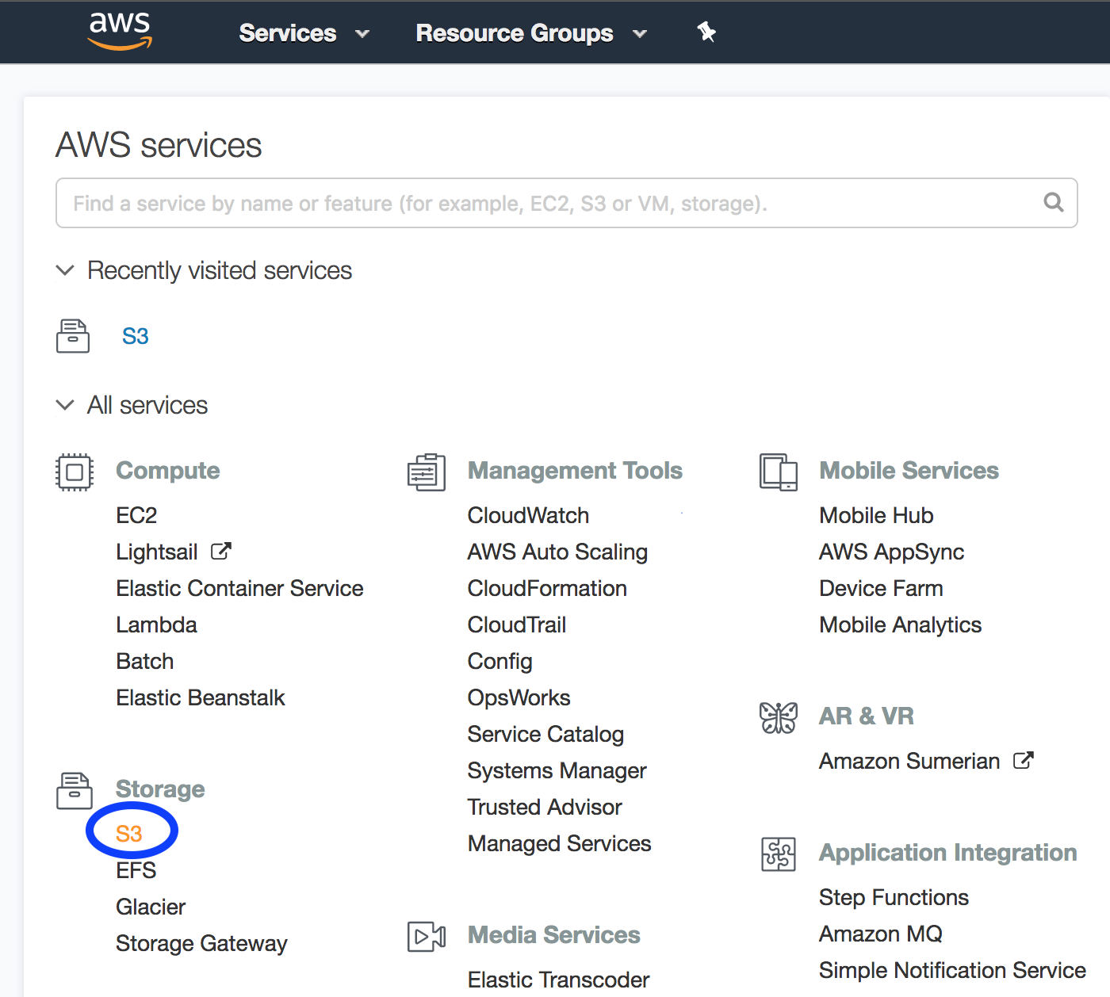Open S3 under Recently visited services

(135, 336)
